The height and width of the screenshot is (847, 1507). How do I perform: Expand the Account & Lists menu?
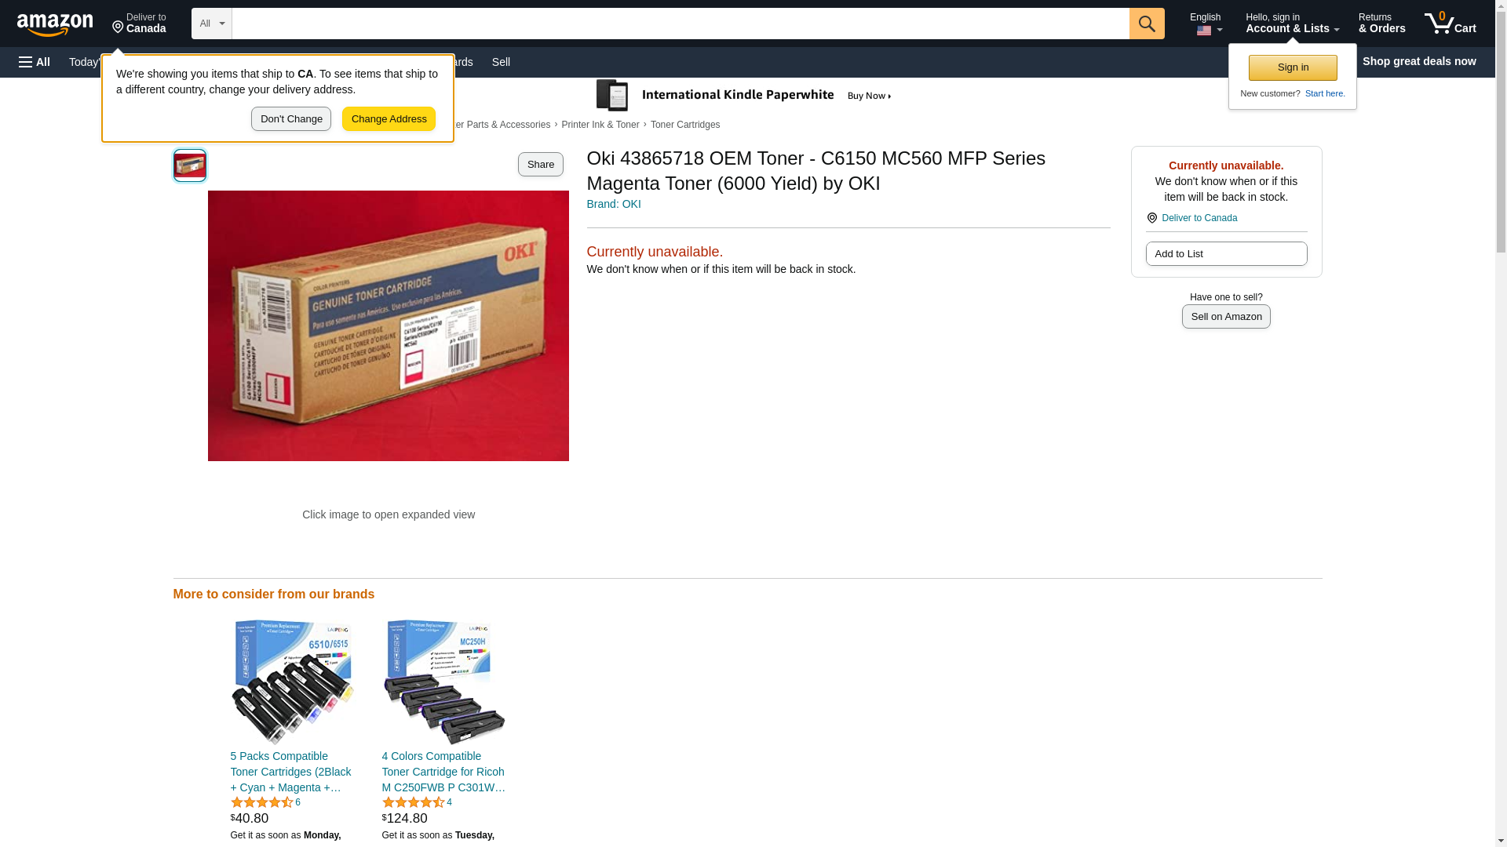point(1292,24)
